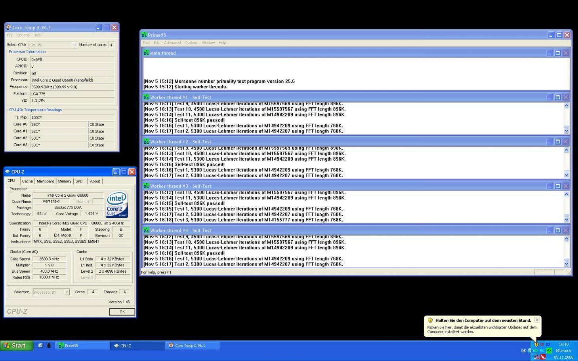Click the Core #0 temperature reading 55C
The width and height of the screenshot is (578, 361).
click(59, 124)
